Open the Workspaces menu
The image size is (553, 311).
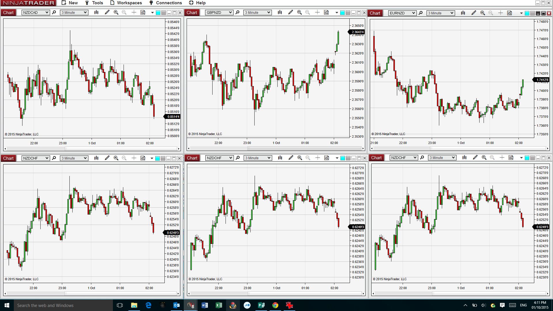coord(126,3)
